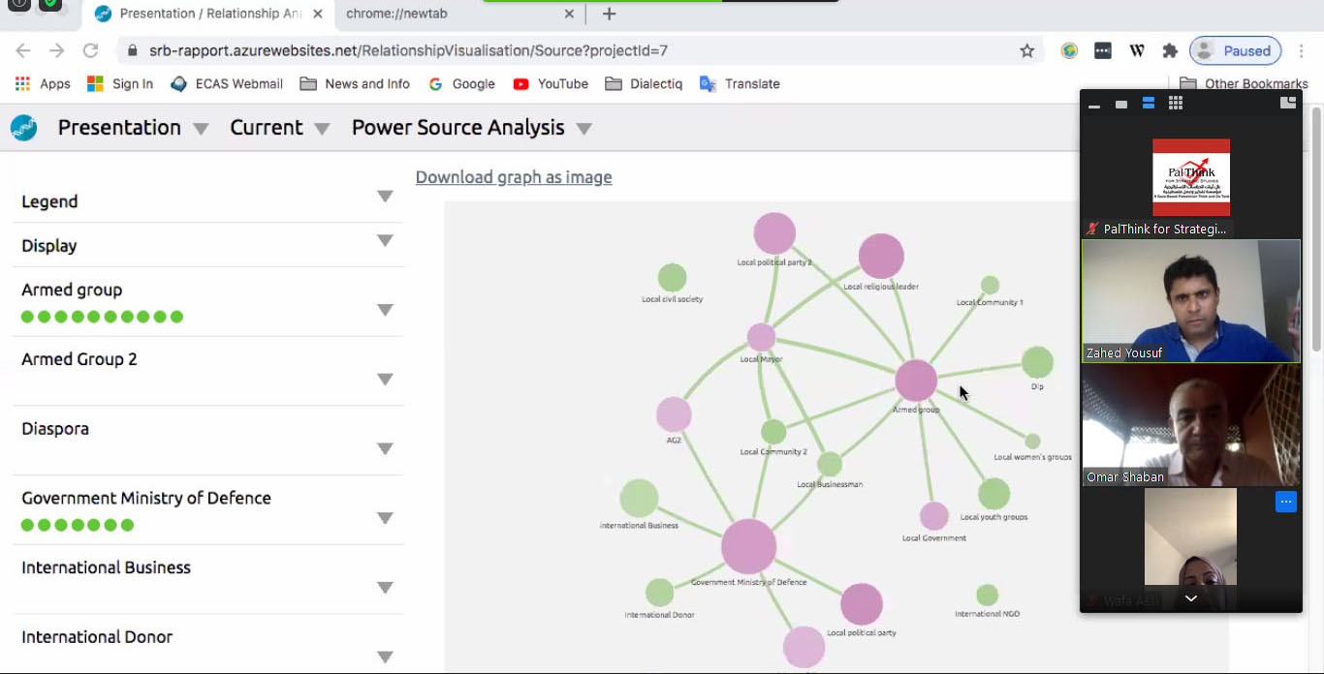Bookmark this page with the star icon
The image size is (1324, 674).
tap(1026, 51)
